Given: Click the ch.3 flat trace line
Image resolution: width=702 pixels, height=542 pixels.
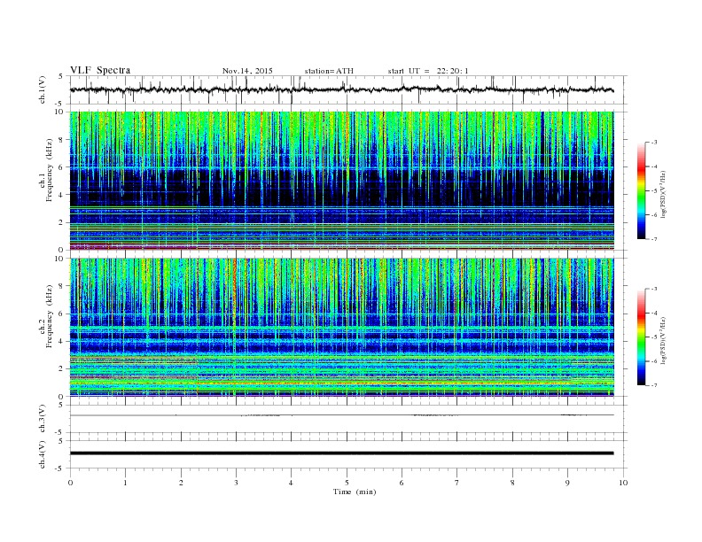Looking at the screenshot, I should click(342, 415).
